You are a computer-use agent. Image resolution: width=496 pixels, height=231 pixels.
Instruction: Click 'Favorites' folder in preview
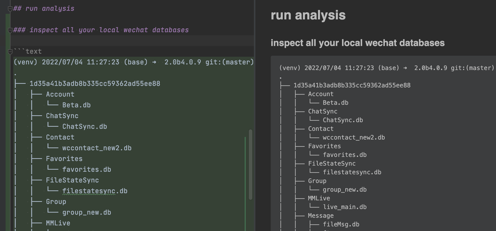324,146
